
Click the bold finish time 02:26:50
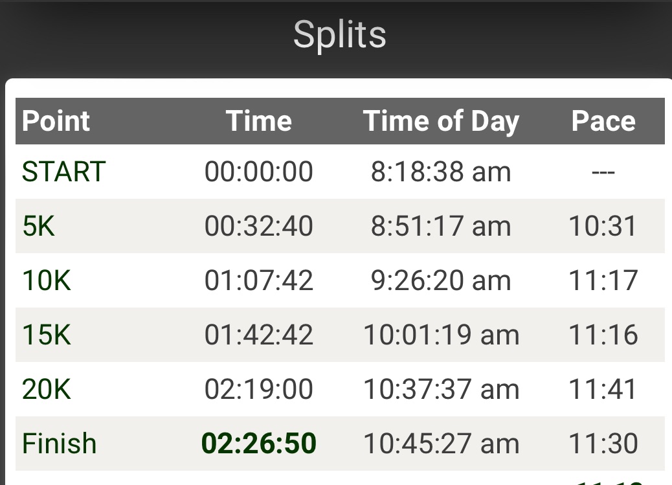[258, 444]
